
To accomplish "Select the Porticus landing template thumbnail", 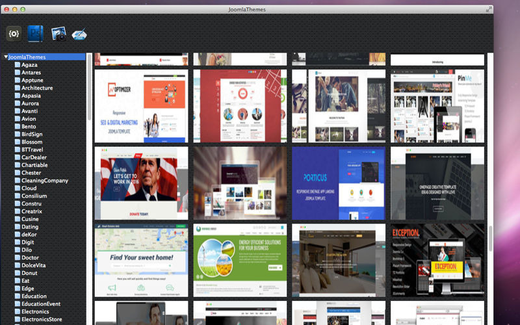I will 339,183.
